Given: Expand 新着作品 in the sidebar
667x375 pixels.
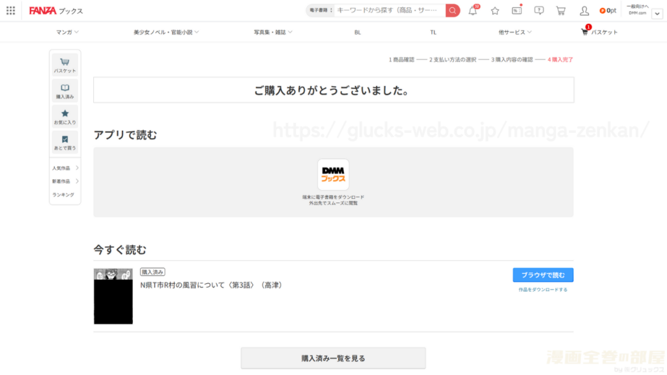Looking at the screenshot, I should click(65, 182).
